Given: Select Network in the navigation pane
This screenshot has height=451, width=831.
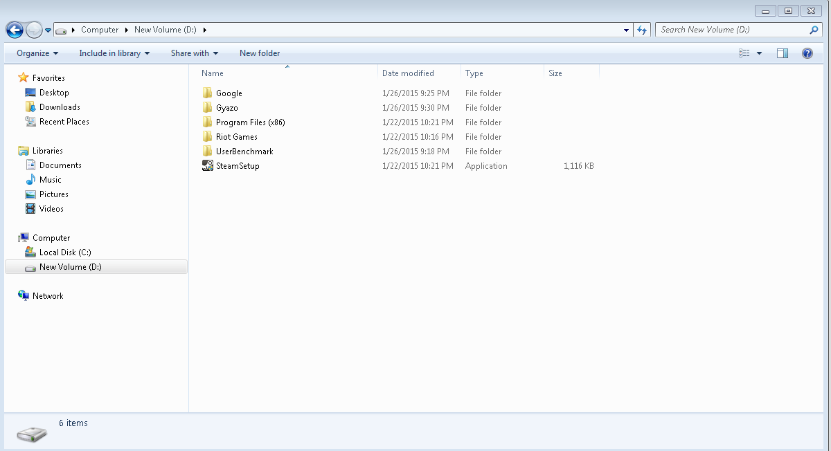Looking at the screenshot, I should click(x=48, y=296).
